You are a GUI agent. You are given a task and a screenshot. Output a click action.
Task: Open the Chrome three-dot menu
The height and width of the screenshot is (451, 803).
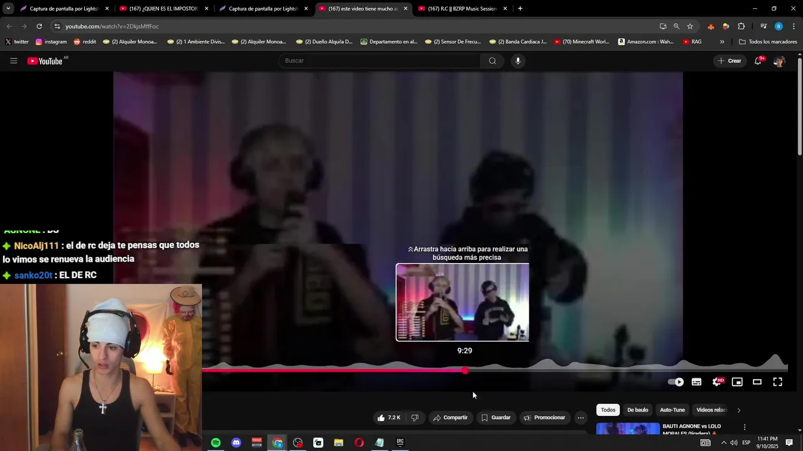(x=794, y=26)
